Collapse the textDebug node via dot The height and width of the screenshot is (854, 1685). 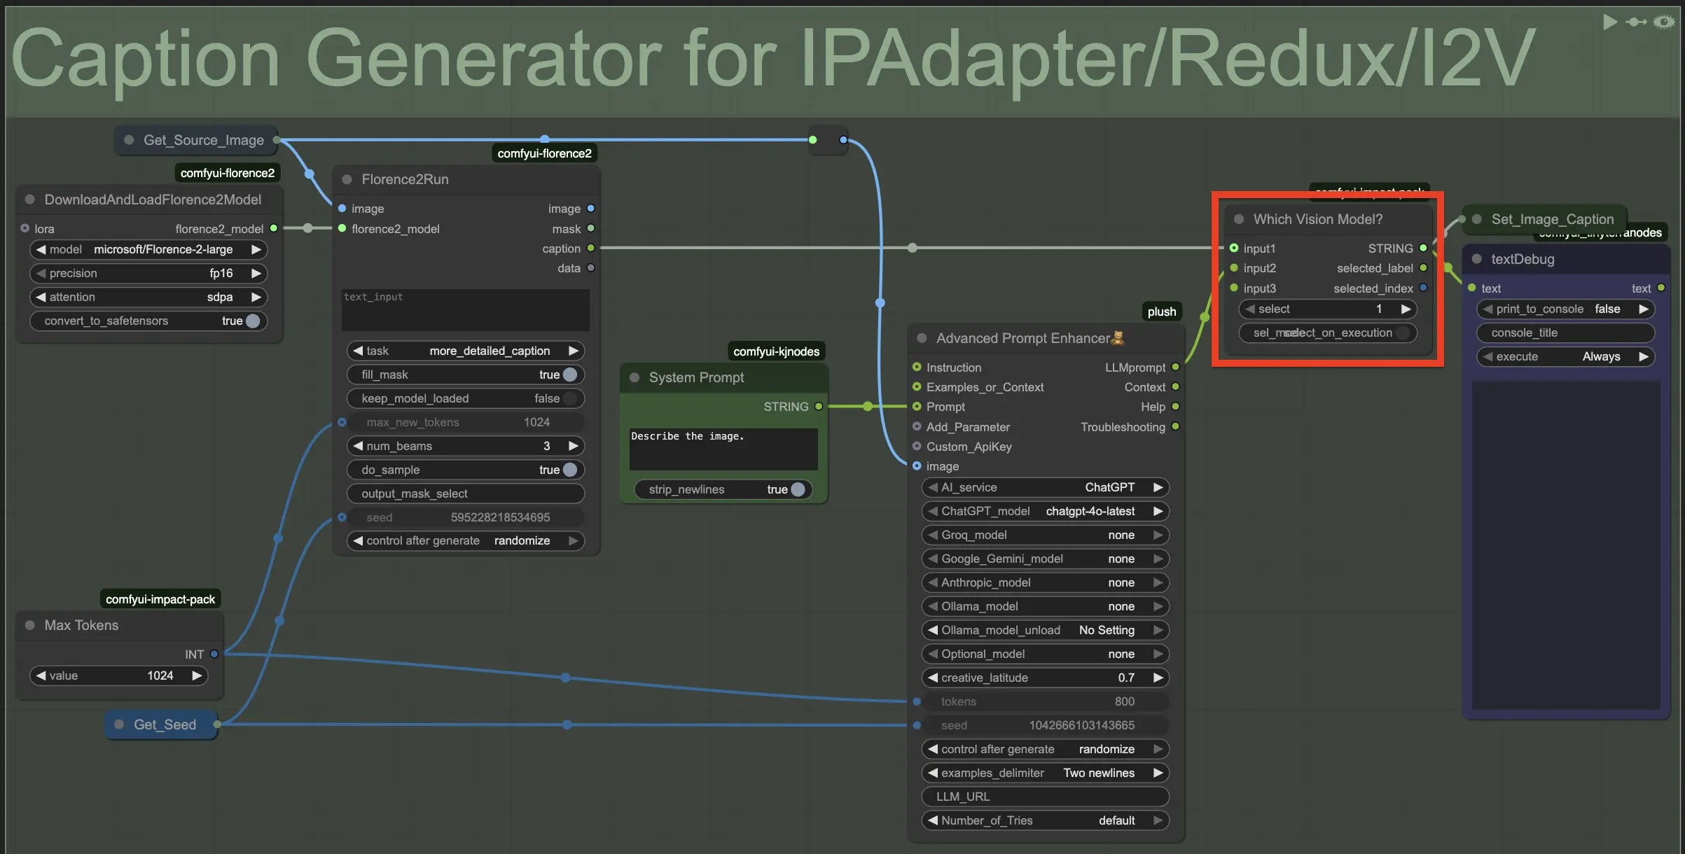pos(1477,259)
